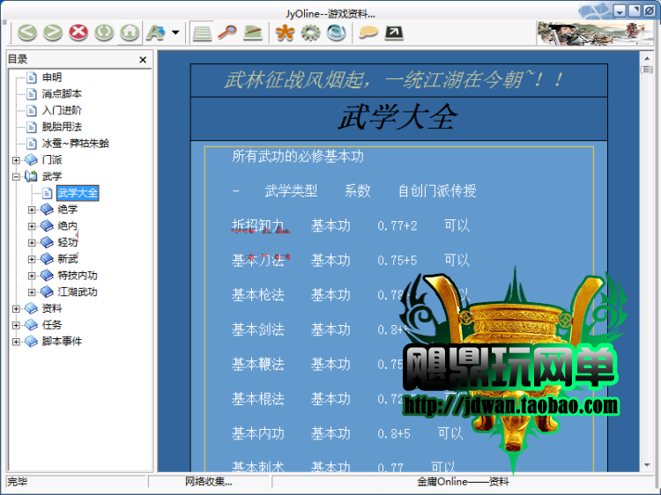Open the 消点脚本 page

(x=62, y=94)
